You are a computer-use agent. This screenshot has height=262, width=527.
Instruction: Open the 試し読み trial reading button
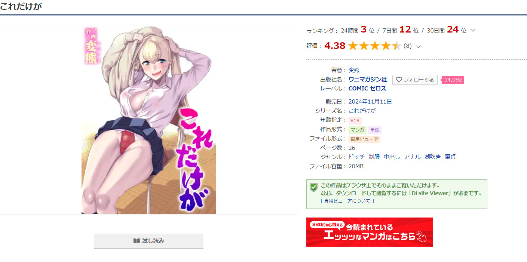click(x=148, y=241)
